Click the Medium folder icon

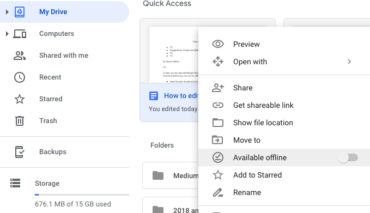[x=158, y=175]
